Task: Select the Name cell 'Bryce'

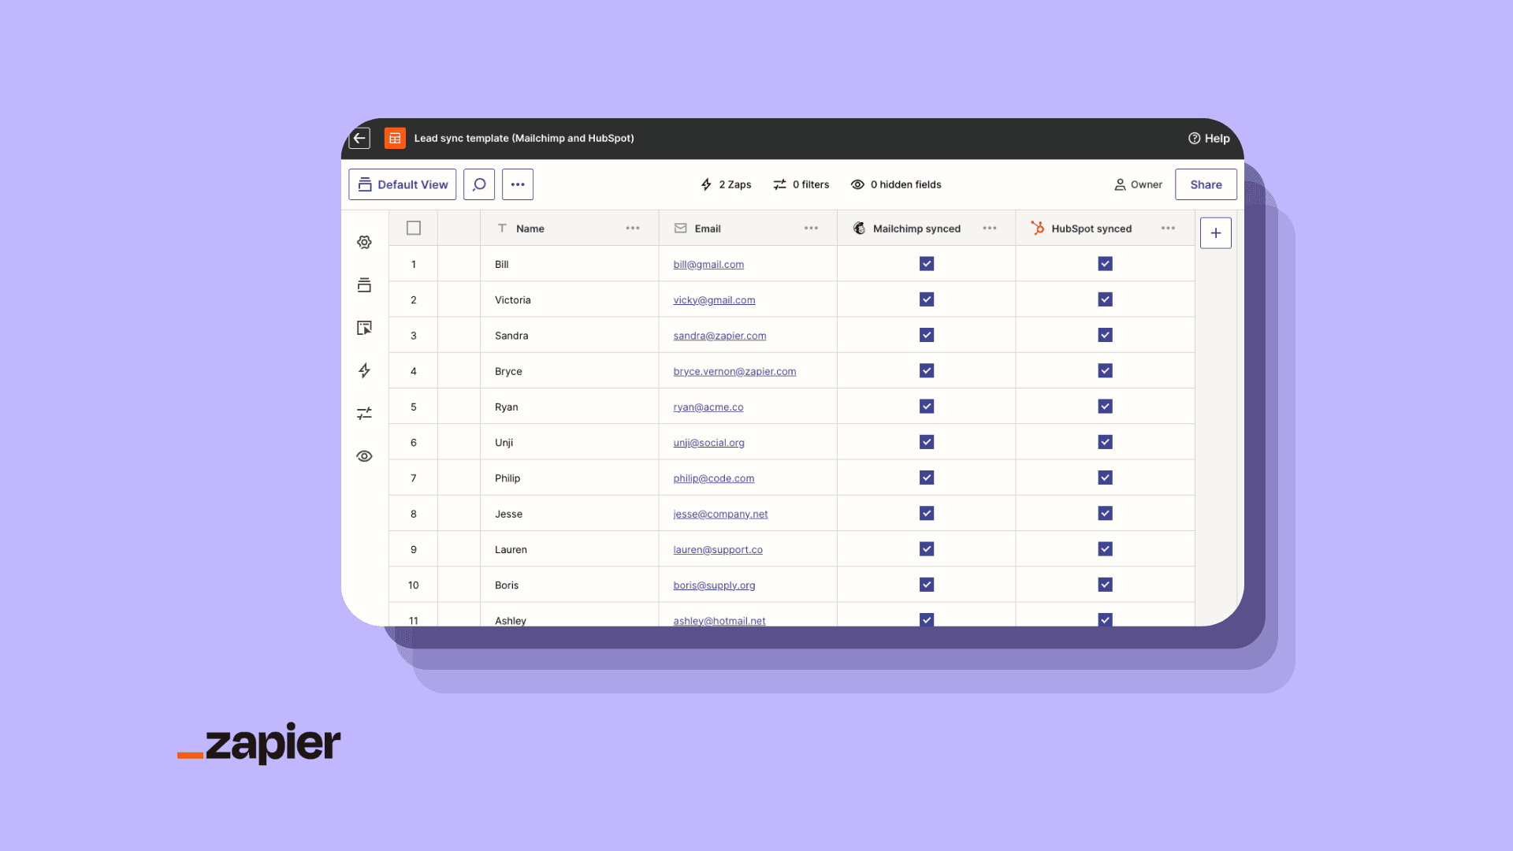Action: pos(569,371)
